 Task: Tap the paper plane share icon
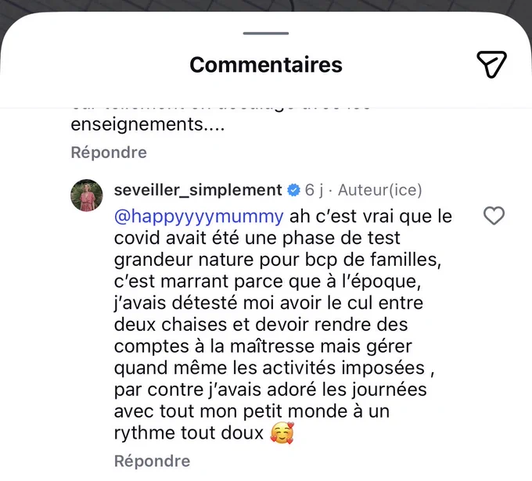point(491,64)
